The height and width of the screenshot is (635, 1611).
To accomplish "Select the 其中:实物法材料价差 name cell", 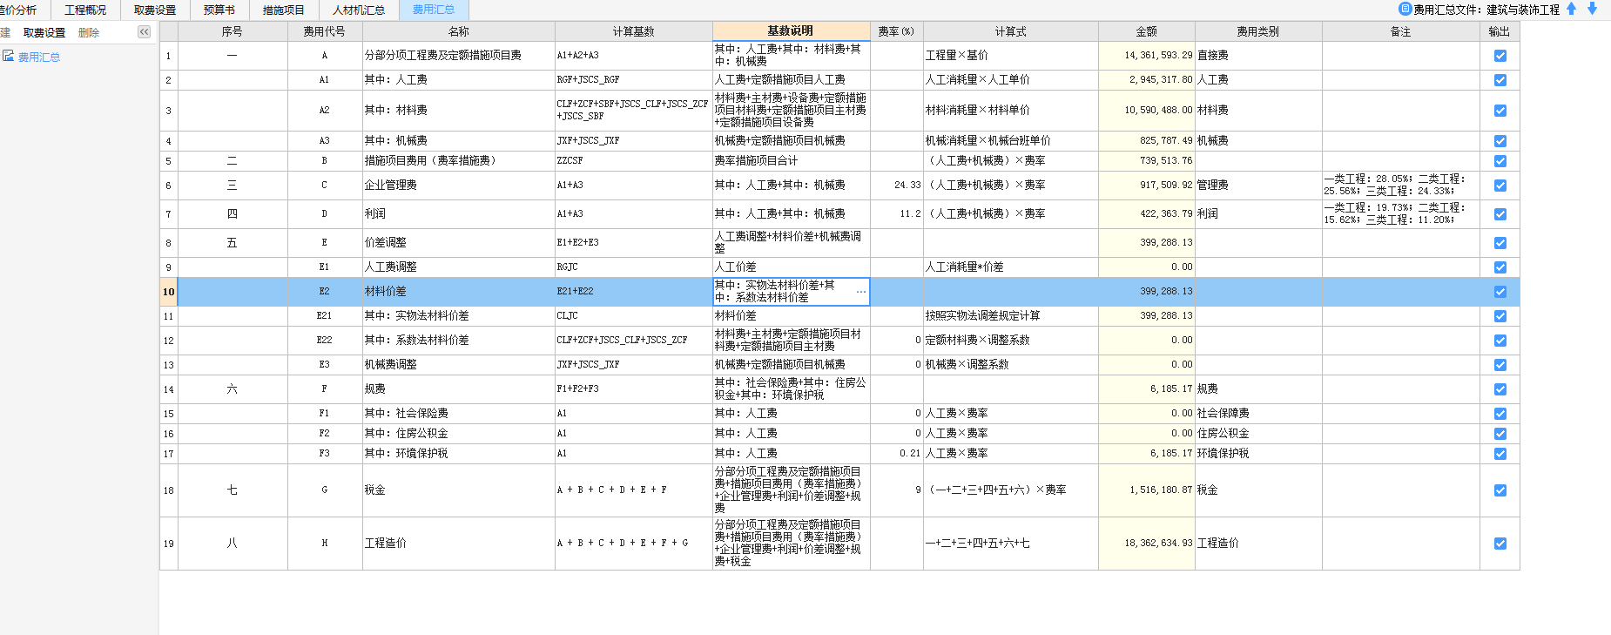I will point(459,316).
